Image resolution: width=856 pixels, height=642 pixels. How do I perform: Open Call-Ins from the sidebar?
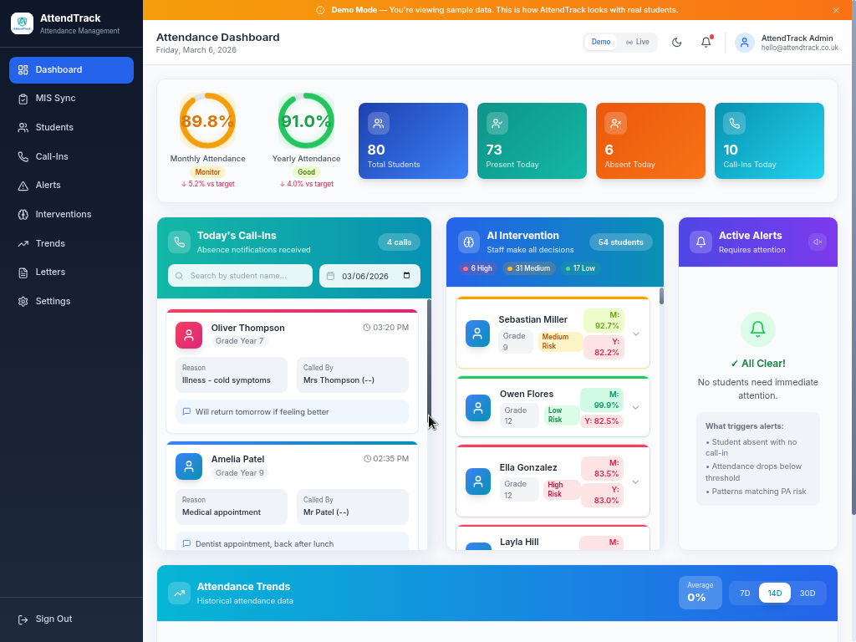click(52, 156)
